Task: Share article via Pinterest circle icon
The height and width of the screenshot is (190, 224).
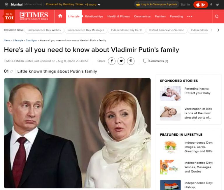Action: pos(131,61)
